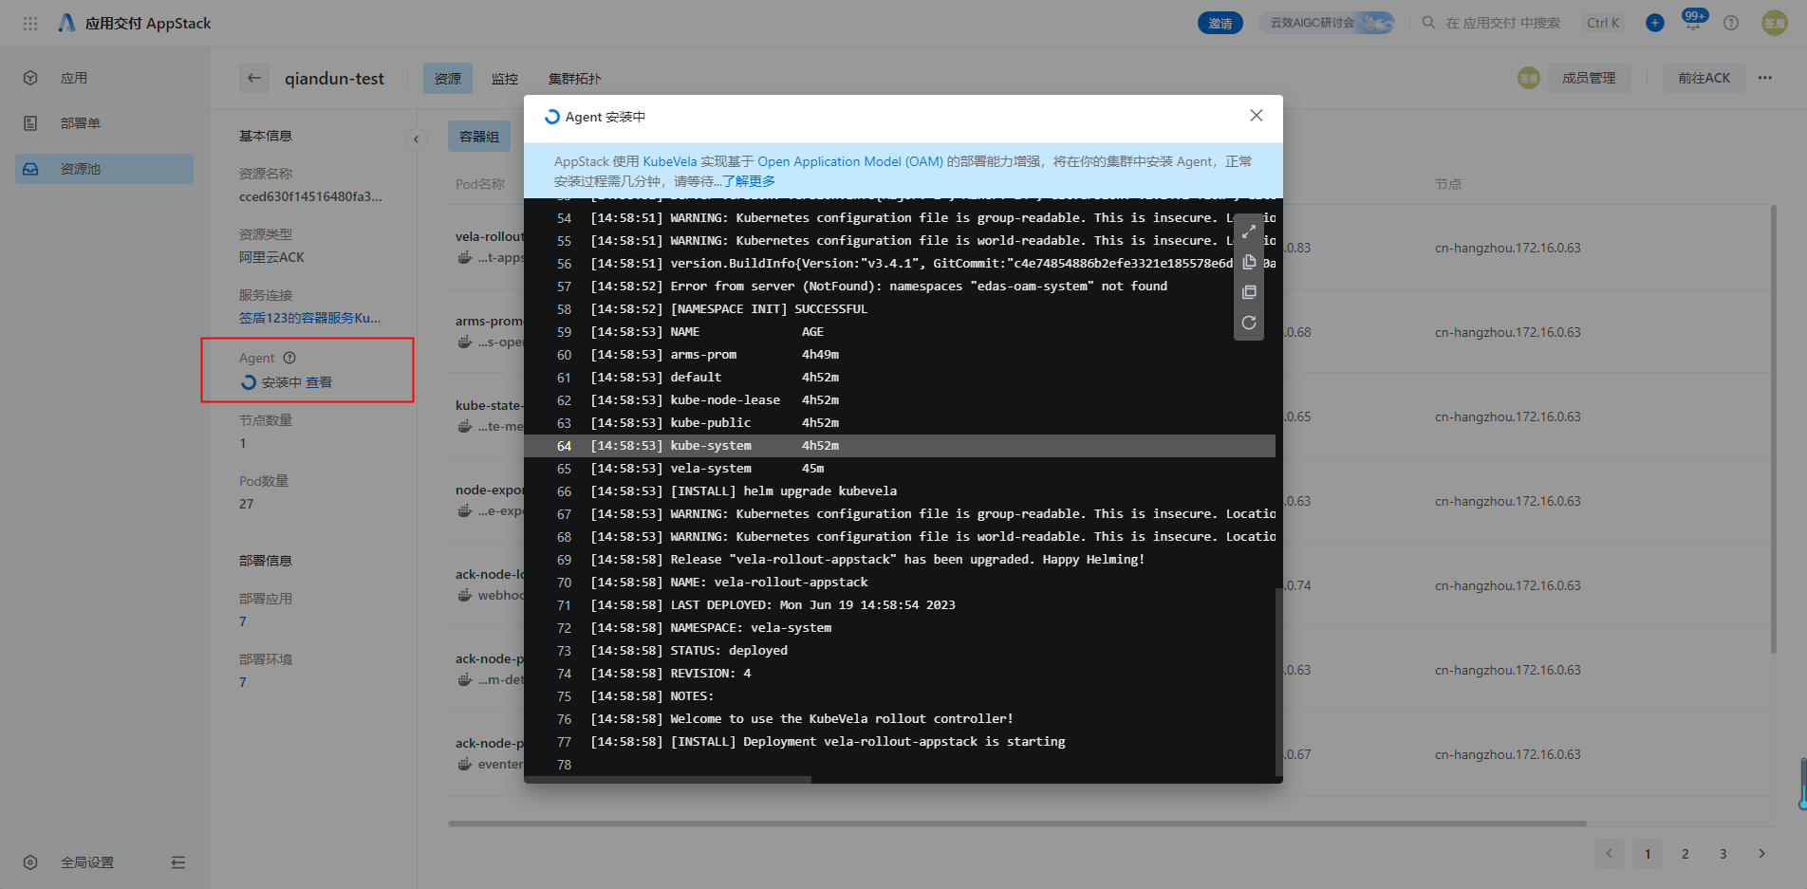Go to pagination page 2

click(x=1686, y=854)
